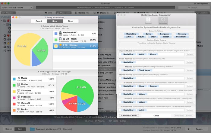Click the 14.3% value for iTunes U
This screenshot has height=133, width=211.
(51, 104)
